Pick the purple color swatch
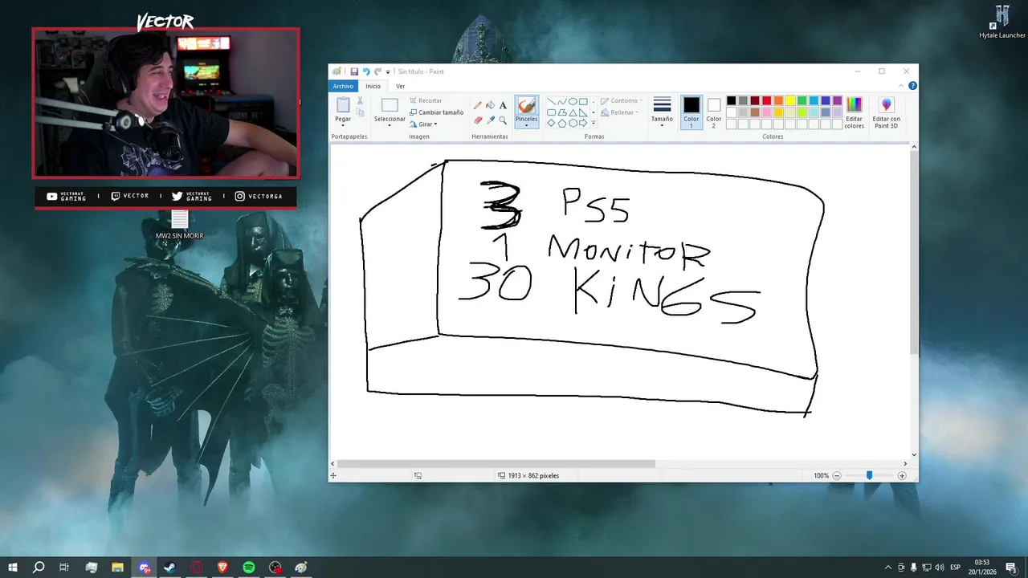Screen dimensions: 1028x578 (x=838, y=100)
